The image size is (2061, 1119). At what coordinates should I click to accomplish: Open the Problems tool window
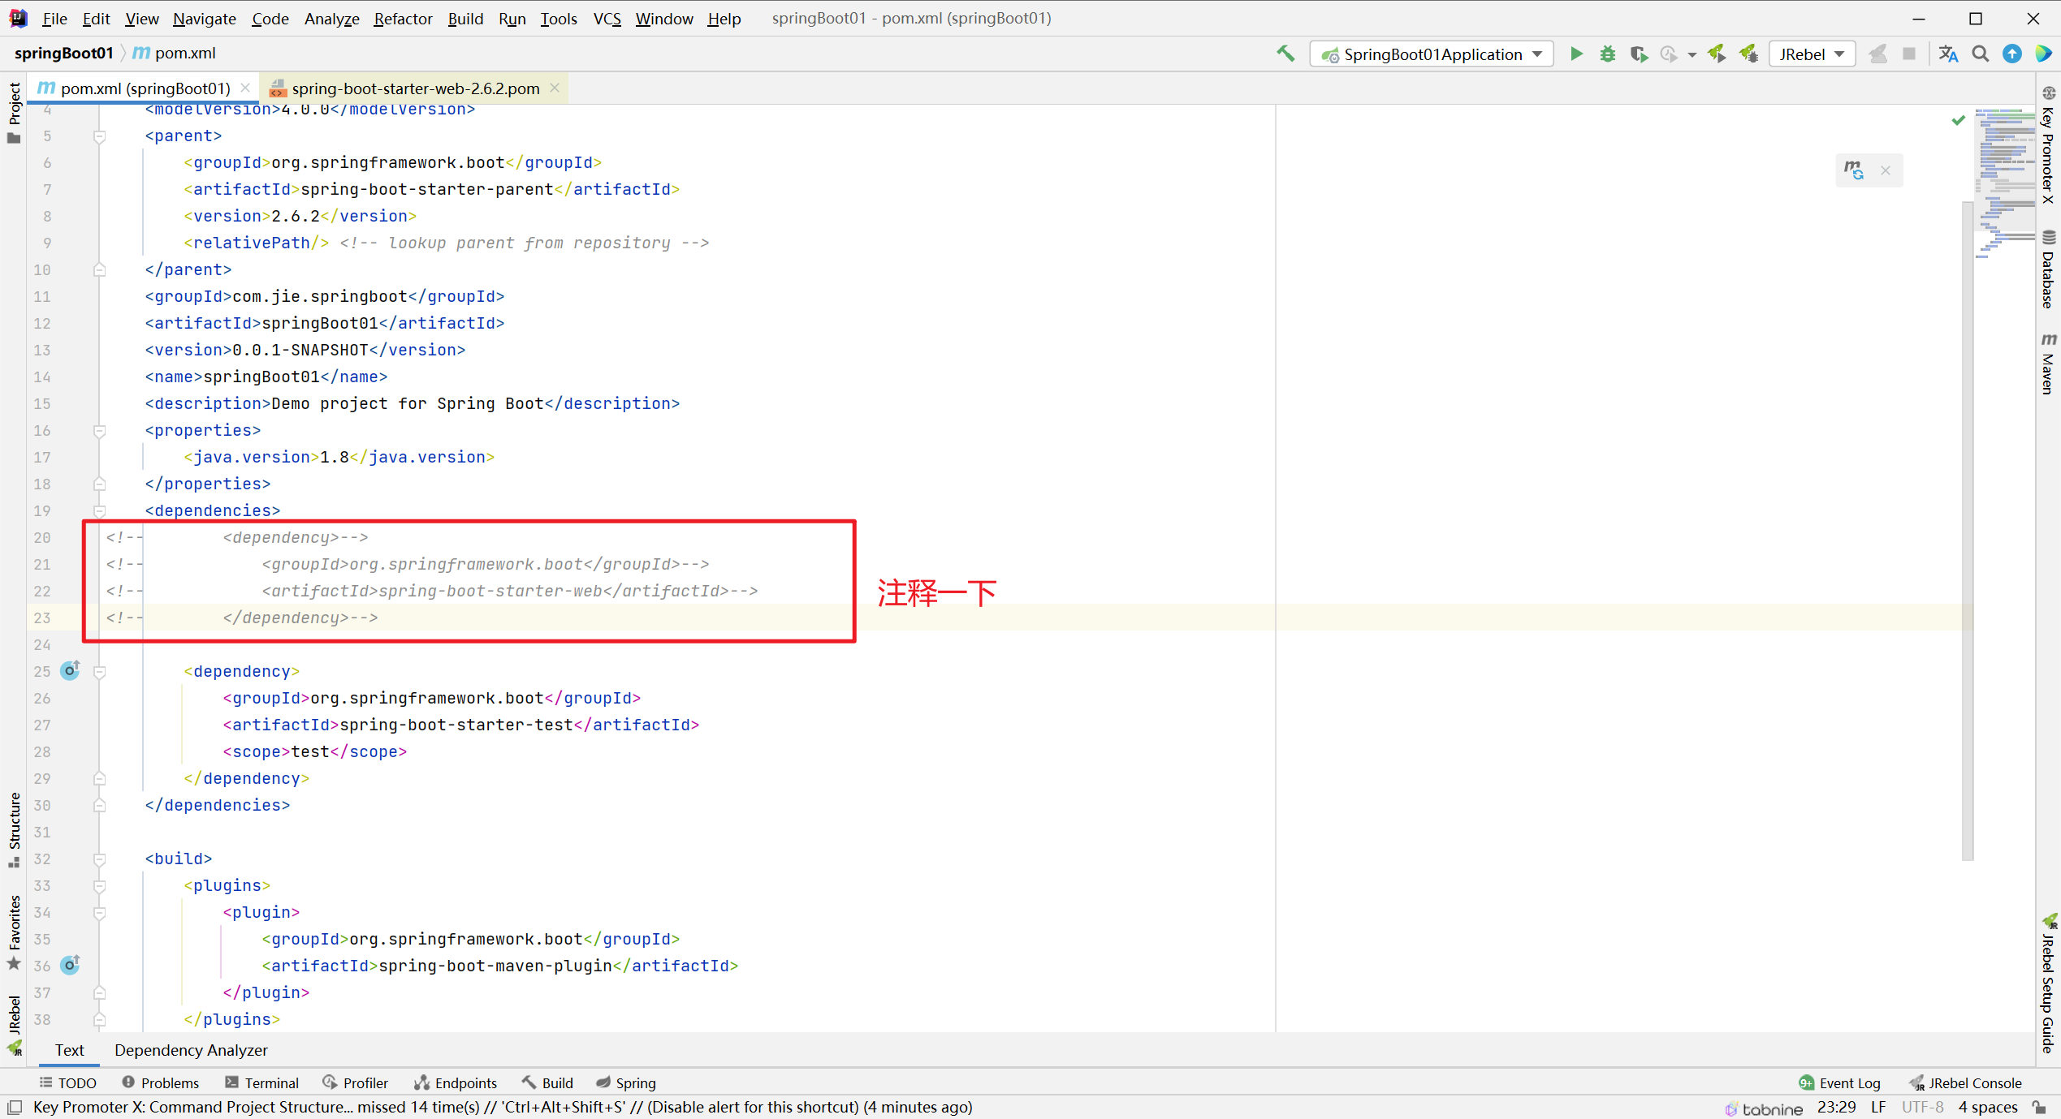[160, 1082]
